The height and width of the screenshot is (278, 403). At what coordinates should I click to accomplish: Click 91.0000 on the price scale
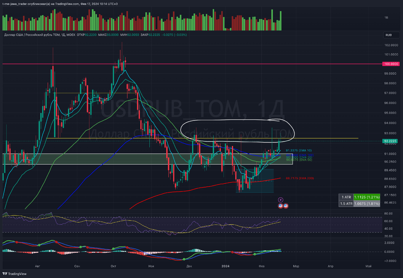tap(391, 154)
